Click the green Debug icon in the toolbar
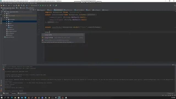This screenshot has width=176, height=99. (43, 5)
